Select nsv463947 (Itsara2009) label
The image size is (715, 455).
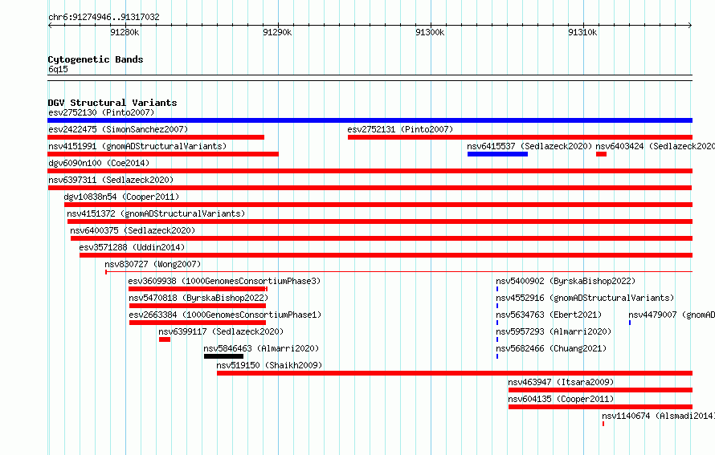coord(561,382)
